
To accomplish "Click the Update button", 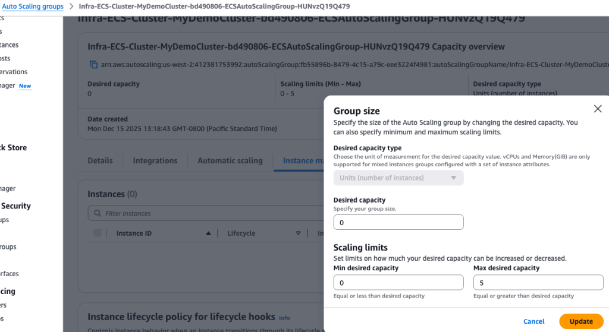I will tap(581, 321).
